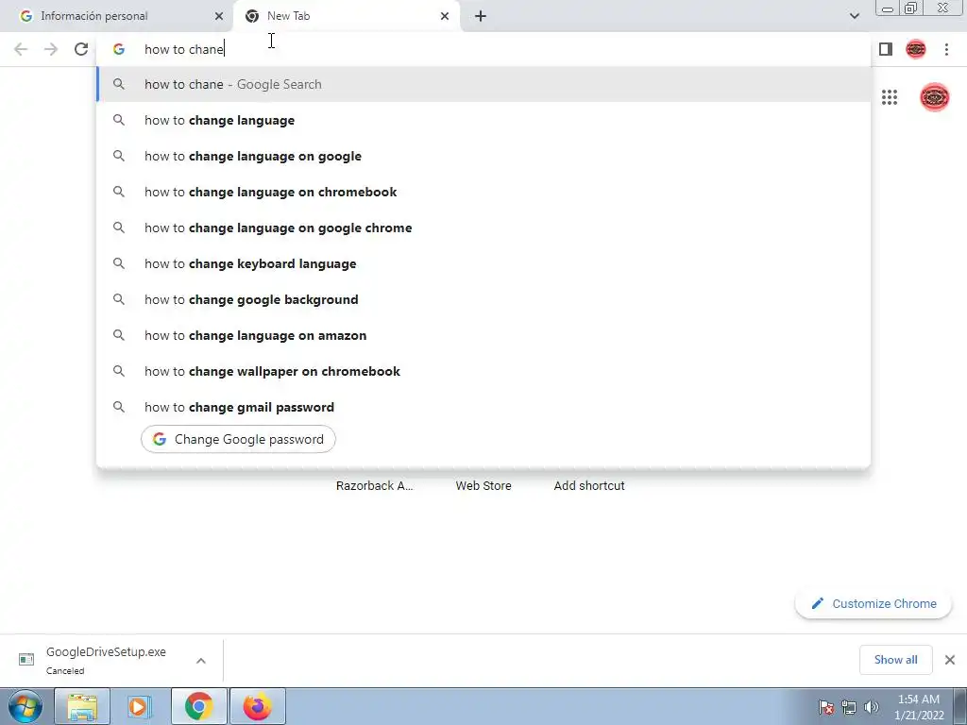Click Show all downloads
This screenshot has width=967, height=725.
[x=895, y=660]
